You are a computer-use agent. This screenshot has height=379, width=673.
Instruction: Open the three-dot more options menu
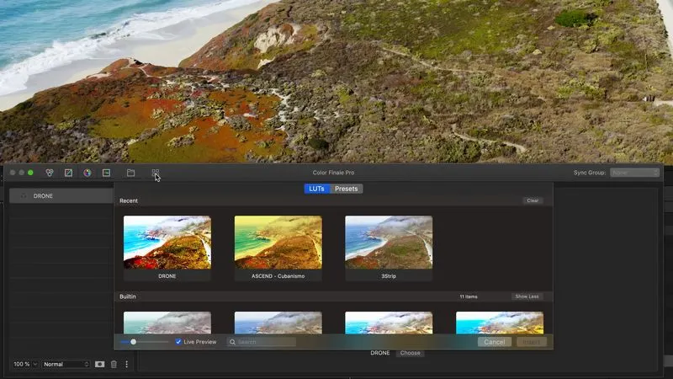(127, 364)
